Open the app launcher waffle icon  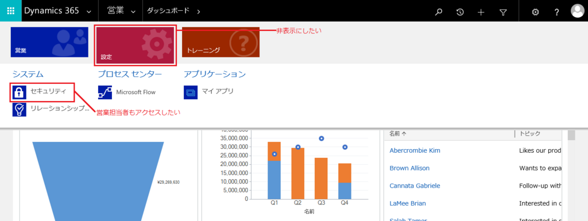click(x=10, y=11)
